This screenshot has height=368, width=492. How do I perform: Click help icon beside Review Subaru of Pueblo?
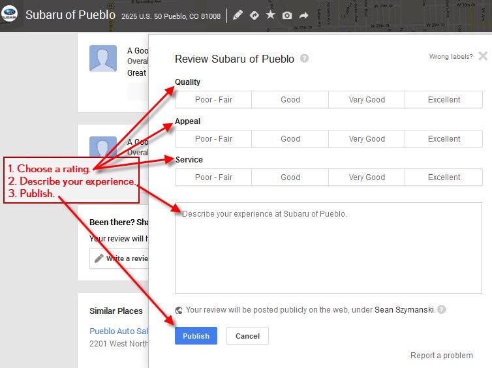click(x=304, y=59)
